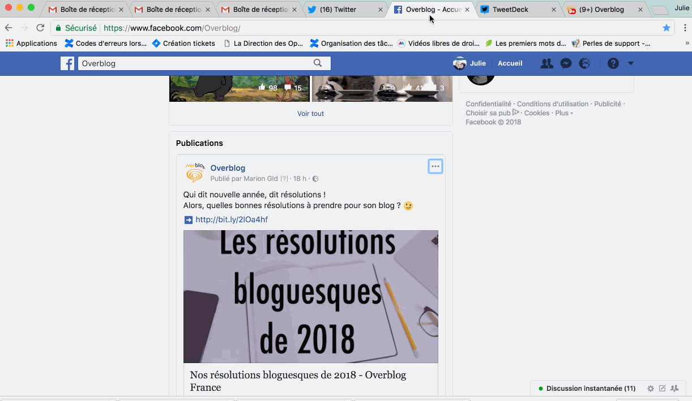692x401 pixels.
Task: Close the (16) Twitter tab
Action: click(380, 10)
